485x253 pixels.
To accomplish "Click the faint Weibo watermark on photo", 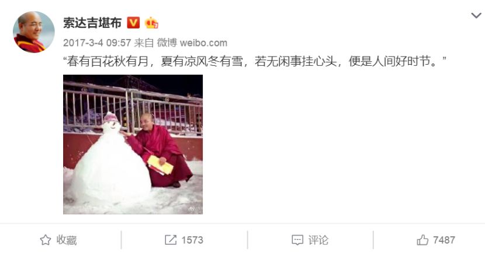I will [x=195, y=209].
